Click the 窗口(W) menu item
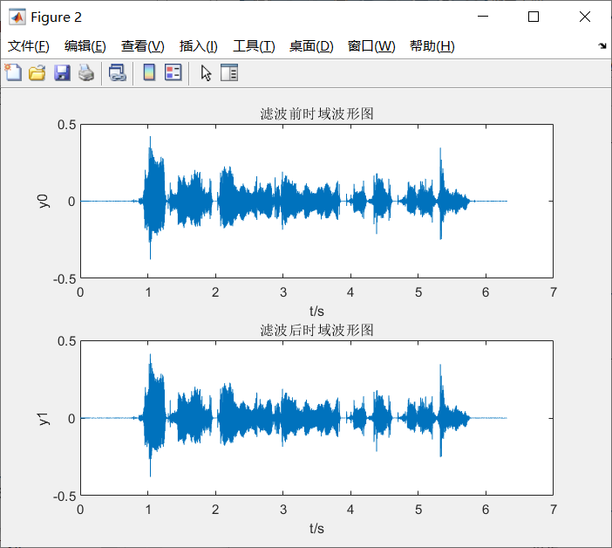 (371, 46)
